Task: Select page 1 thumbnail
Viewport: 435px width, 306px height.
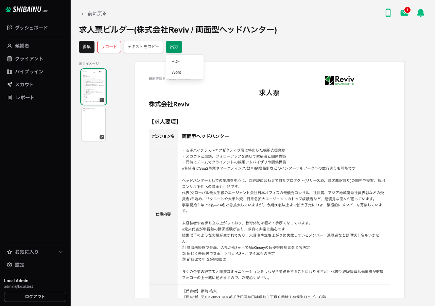Action: (x=94, y=87)
